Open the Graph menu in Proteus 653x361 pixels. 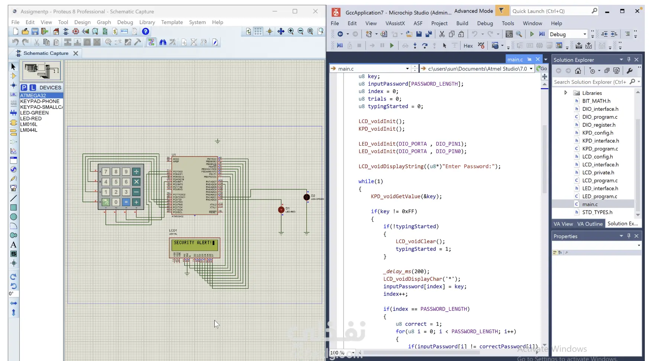coord(104,22)
